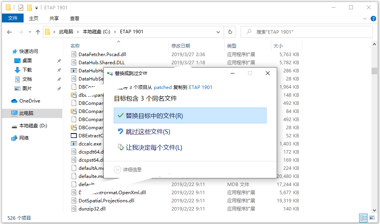This screenshot has width=380, height=224.
Task: Choose 让我决定每个文件(L)
Action: [x=190, y=147]
